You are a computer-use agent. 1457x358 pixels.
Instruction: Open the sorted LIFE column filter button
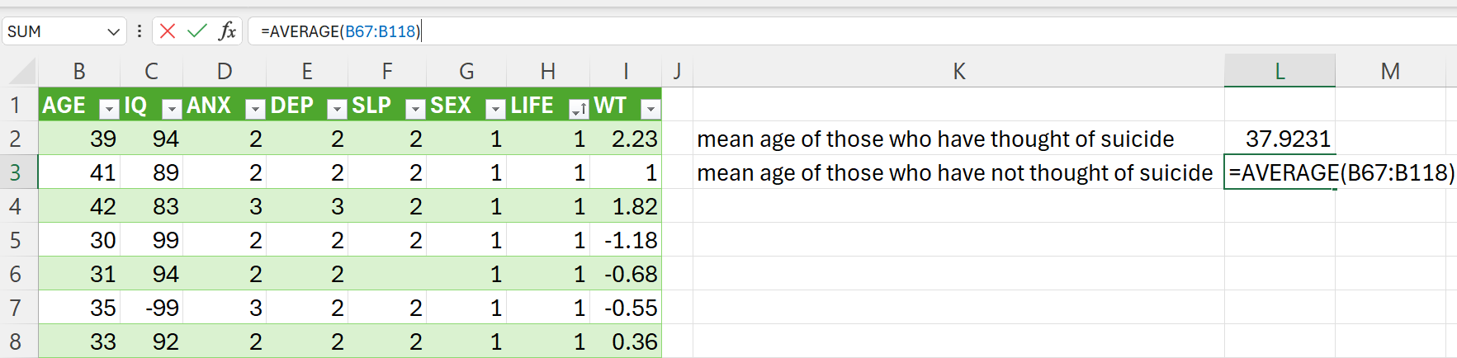pos(579,108)
